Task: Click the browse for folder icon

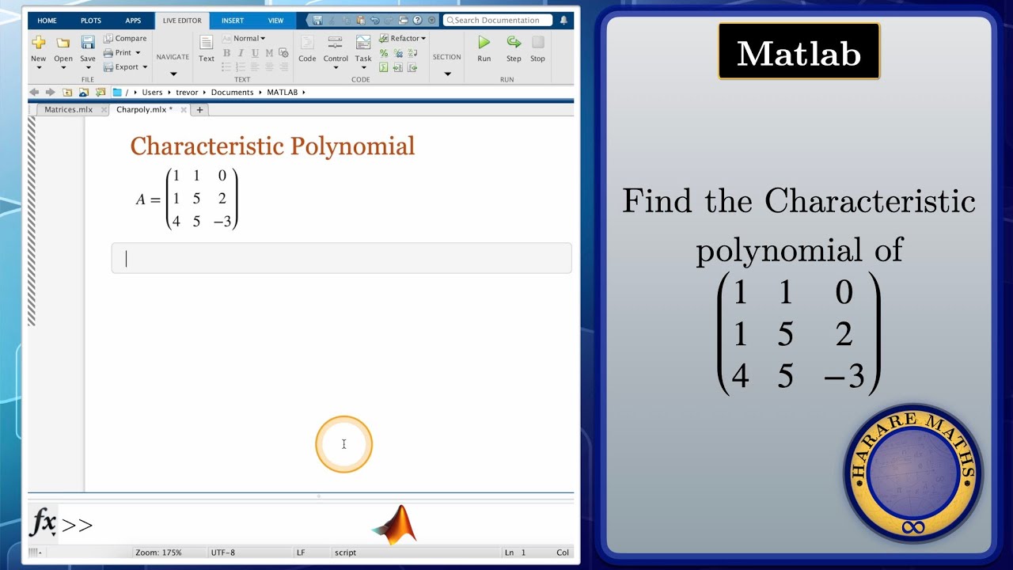Action: click(x=101, y=92)
